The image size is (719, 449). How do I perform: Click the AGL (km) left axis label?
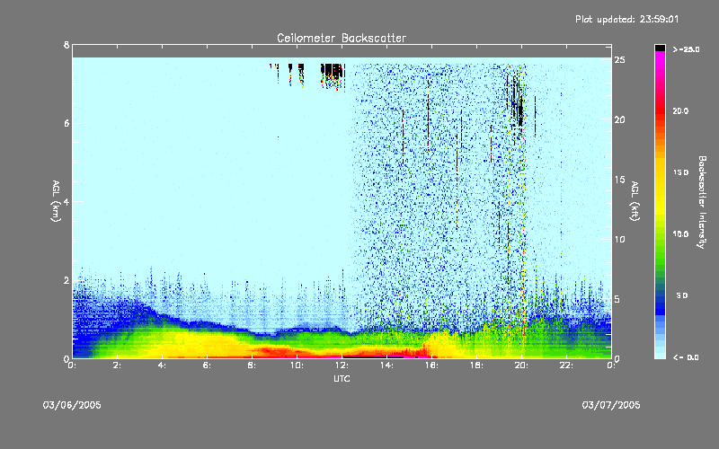(x=56, y=201)
